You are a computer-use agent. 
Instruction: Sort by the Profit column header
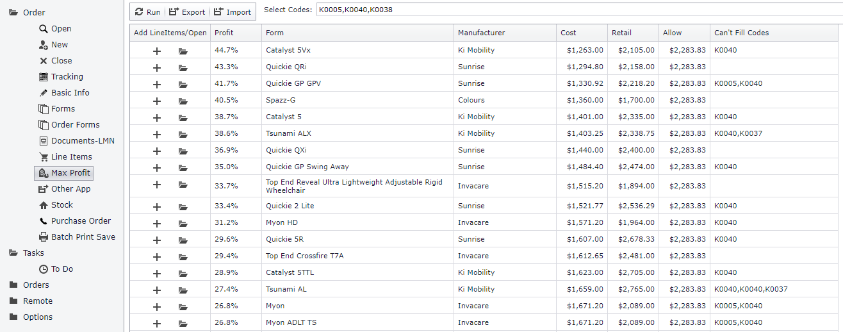click(224, 33)
